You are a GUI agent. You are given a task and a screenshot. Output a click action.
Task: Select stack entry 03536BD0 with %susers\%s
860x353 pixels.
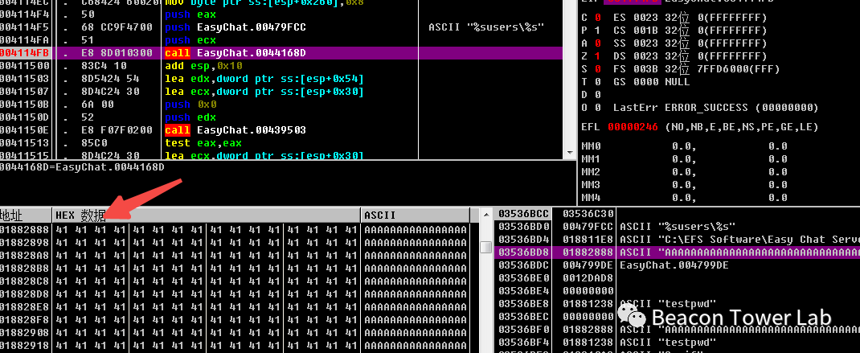(x=677, y=226)
